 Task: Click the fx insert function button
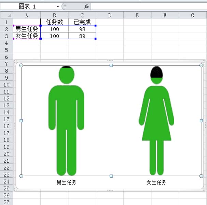pos(86,6)
